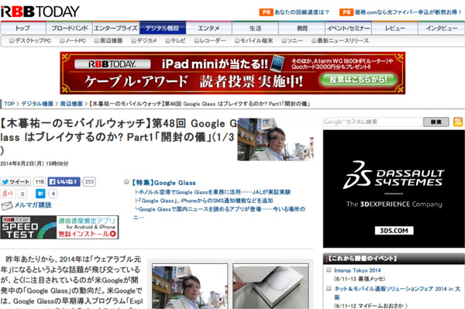Click the 検索 search button
The height and width of the screenshot is (309, 465).
tap(436, 122)
